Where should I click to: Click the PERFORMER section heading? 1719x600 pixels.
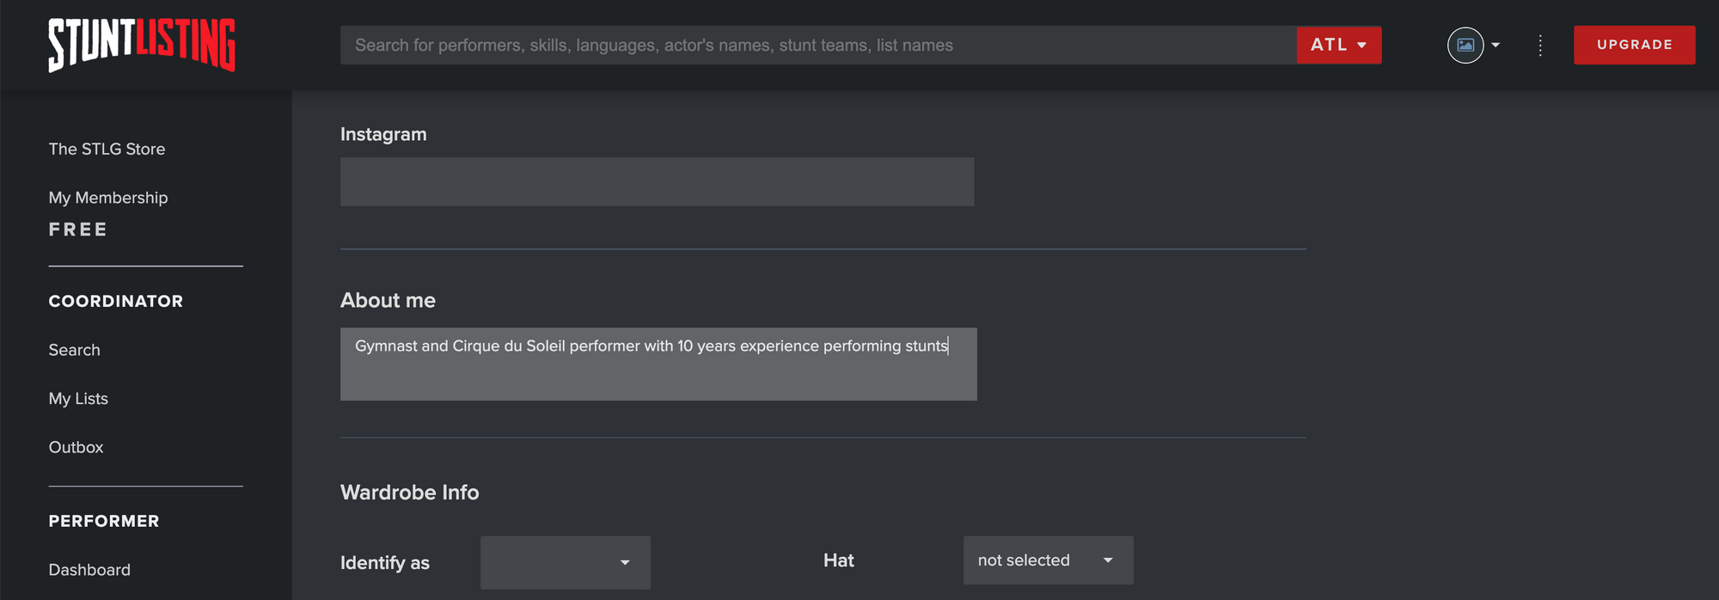pyautogui.click(x=104, y=521)
